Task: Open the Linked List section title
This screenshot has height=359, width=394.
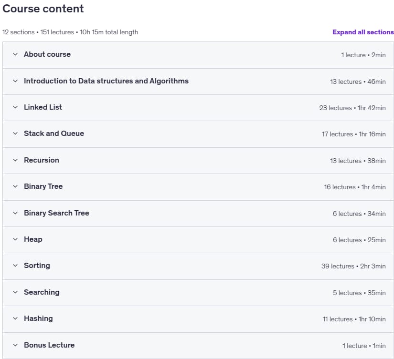Action: coord(43,107)
